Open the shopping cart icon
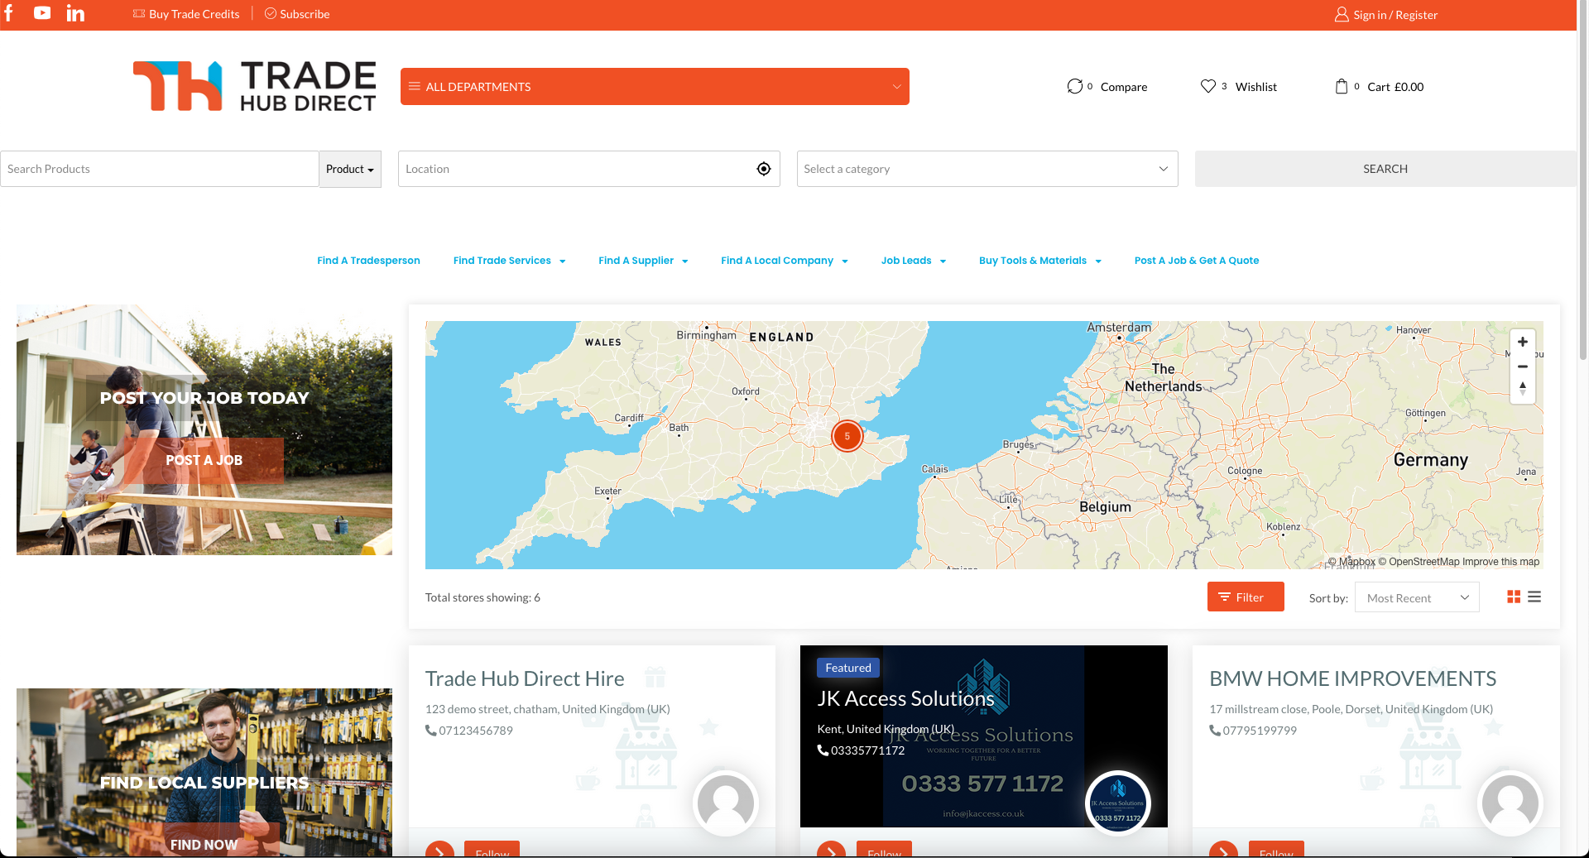The width and height of the screenshot is (1589, 858). 1342,86
